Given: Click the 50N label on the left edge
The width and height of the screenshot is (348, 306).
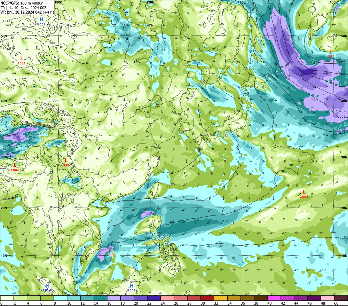Looking at the screenshot, I should (4, 36).
